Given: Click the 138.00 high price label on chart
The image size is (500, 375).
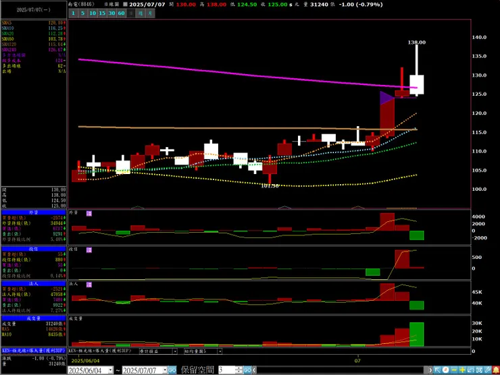Looking at the screenshot, I should coord(416,42).
